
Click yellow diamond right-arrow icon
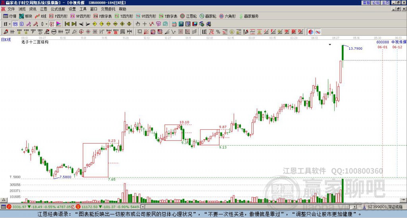point(101,24)
